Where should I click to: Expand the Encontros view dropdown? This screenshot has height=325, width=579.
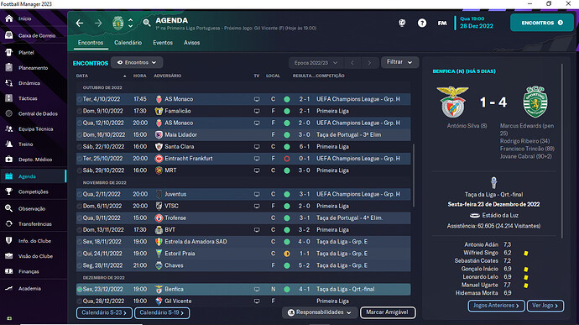point(137,62)
